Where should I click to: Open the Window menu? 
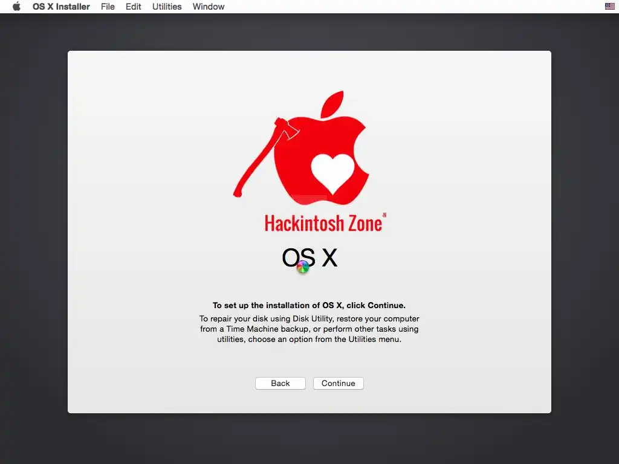[x=209, y=7]
